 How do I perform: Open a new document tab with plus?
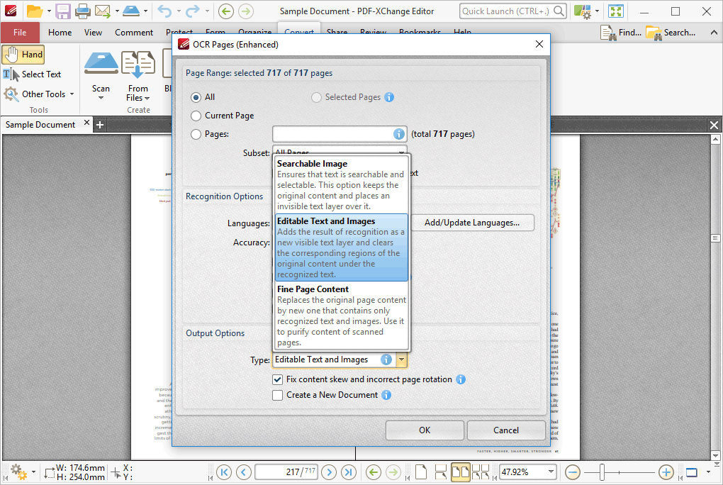100,125
